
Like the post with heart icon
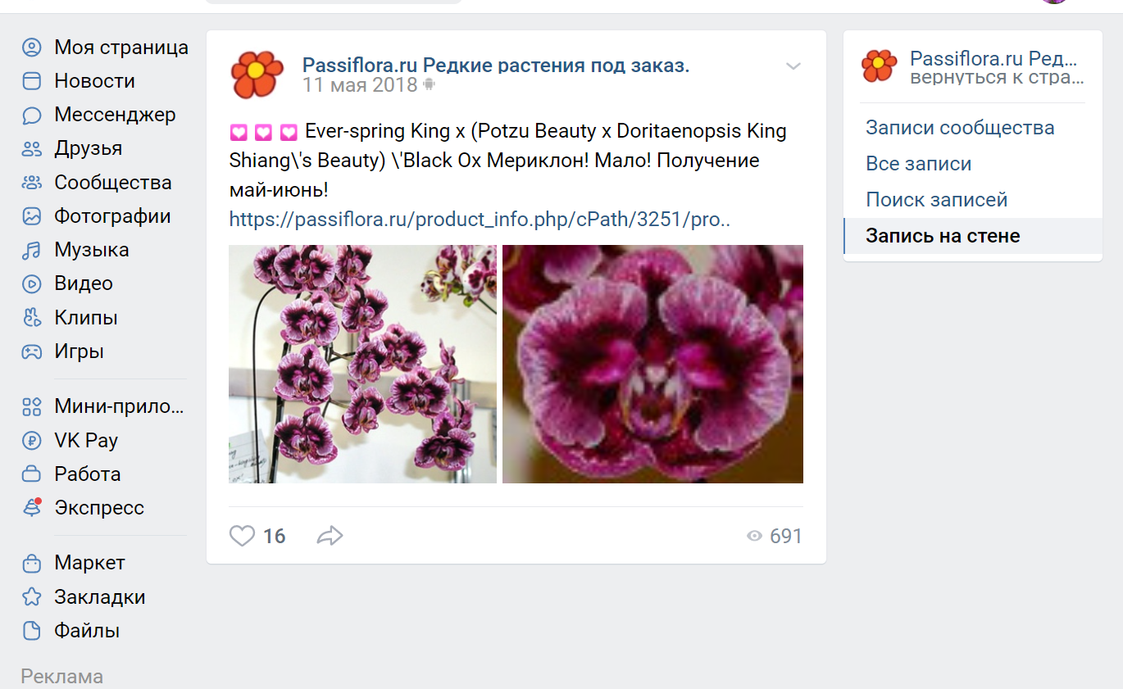click(x=243, y=536)
